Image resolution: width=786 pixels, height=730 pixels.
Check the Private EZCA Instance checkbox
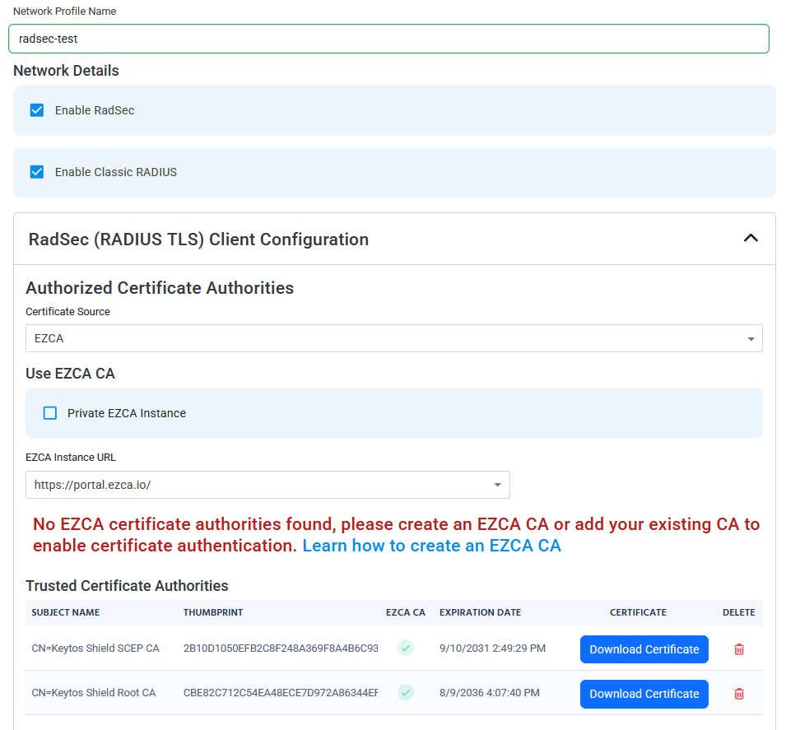click(50, 413)
